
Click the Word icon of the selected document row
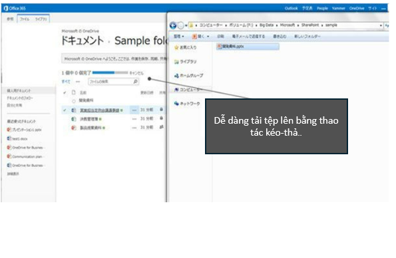(73, 110)
